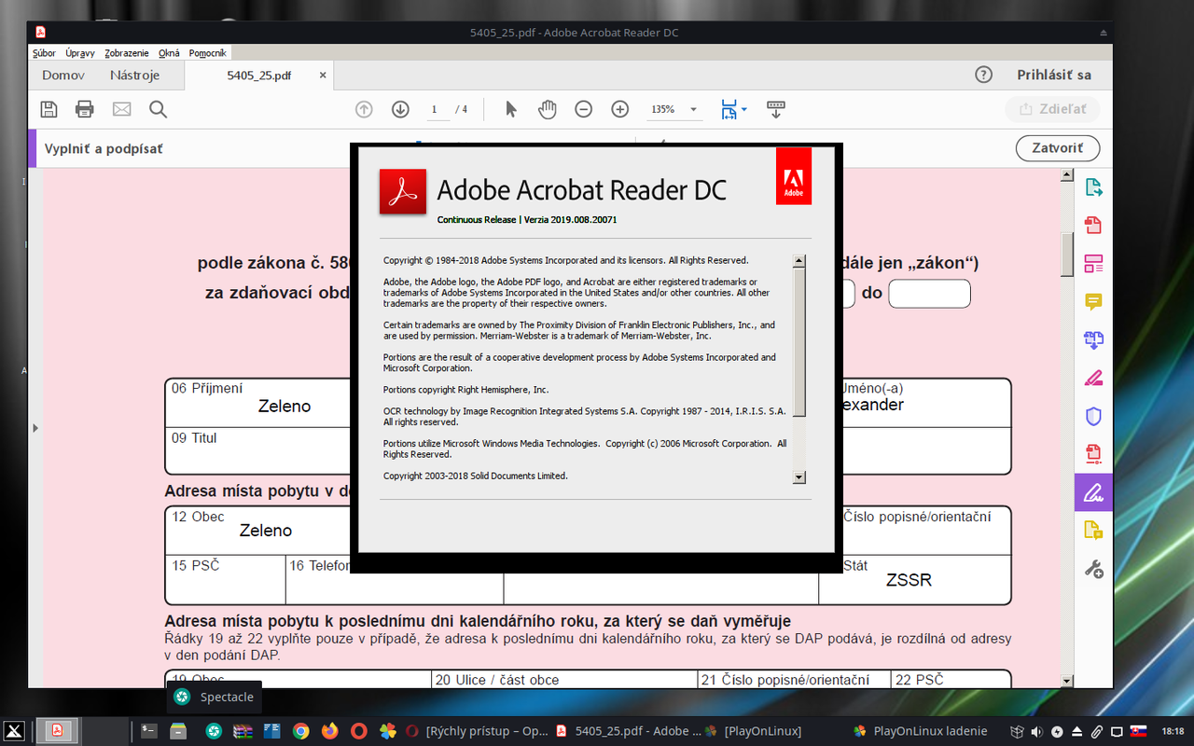Select the purple Fill & Sign tool
This screenshot has height=746, width=1194.
point(1093,491)
